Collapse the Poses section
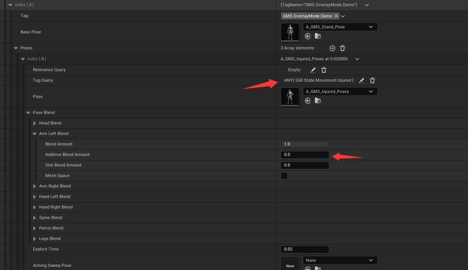The height and width of the screenshot is (270, 468). coord(16,48)
